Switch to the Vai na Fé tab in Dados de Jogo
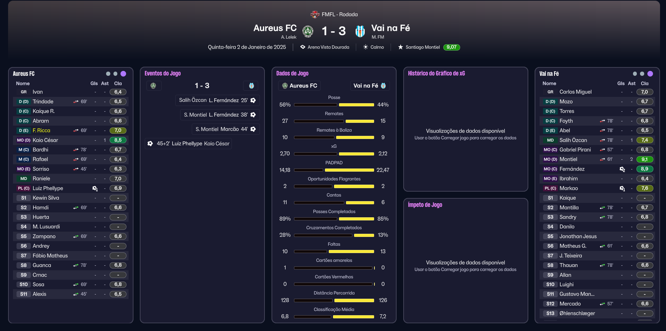 (x=370, y=86)
